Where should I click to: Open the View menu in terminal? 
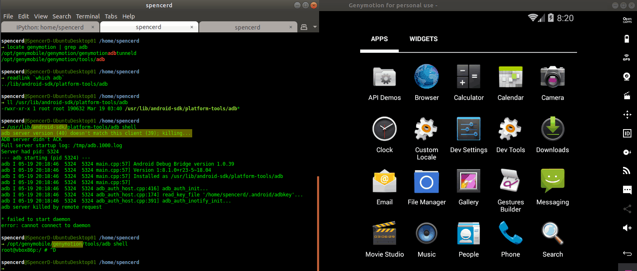(41, 16)
